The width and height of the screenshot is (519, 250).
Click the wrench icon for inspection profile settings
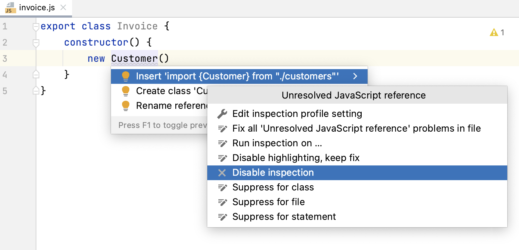222,114
